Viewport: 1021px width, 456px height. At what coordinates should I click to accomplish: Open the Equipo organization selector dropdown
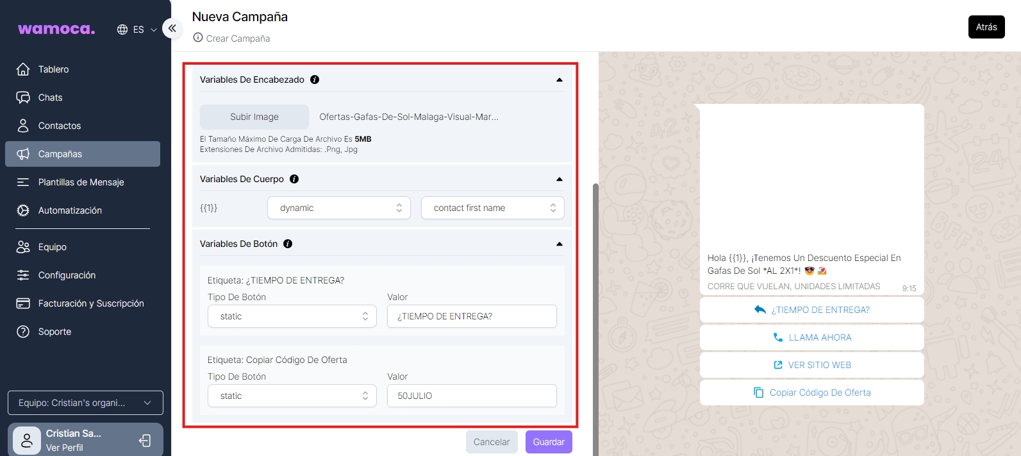coord(85,403)
